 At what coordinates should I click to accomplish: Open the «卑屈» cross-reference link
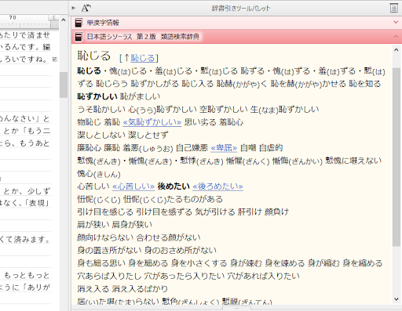(x=224, y=148)
